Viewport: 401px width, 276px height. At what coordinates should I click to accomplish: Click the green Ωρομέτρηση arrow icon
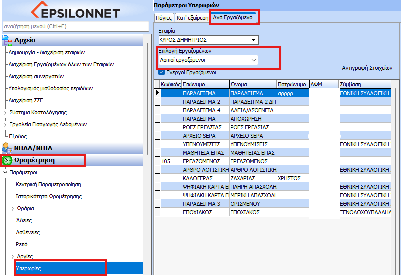tap(7, 160)
